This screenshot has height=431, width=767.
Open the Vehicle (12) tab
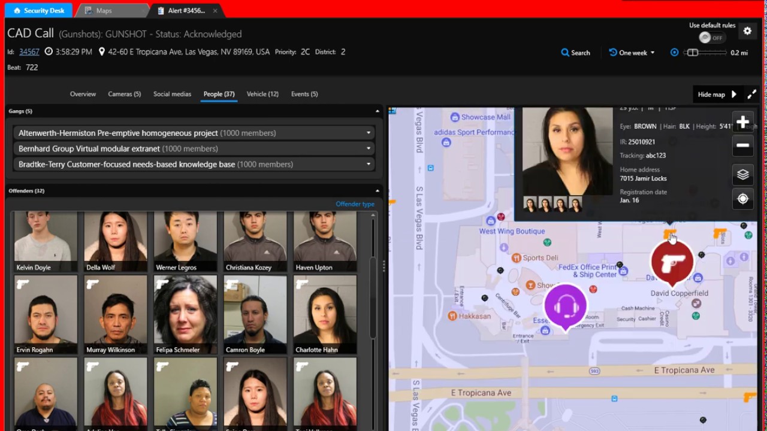point(262,94)
